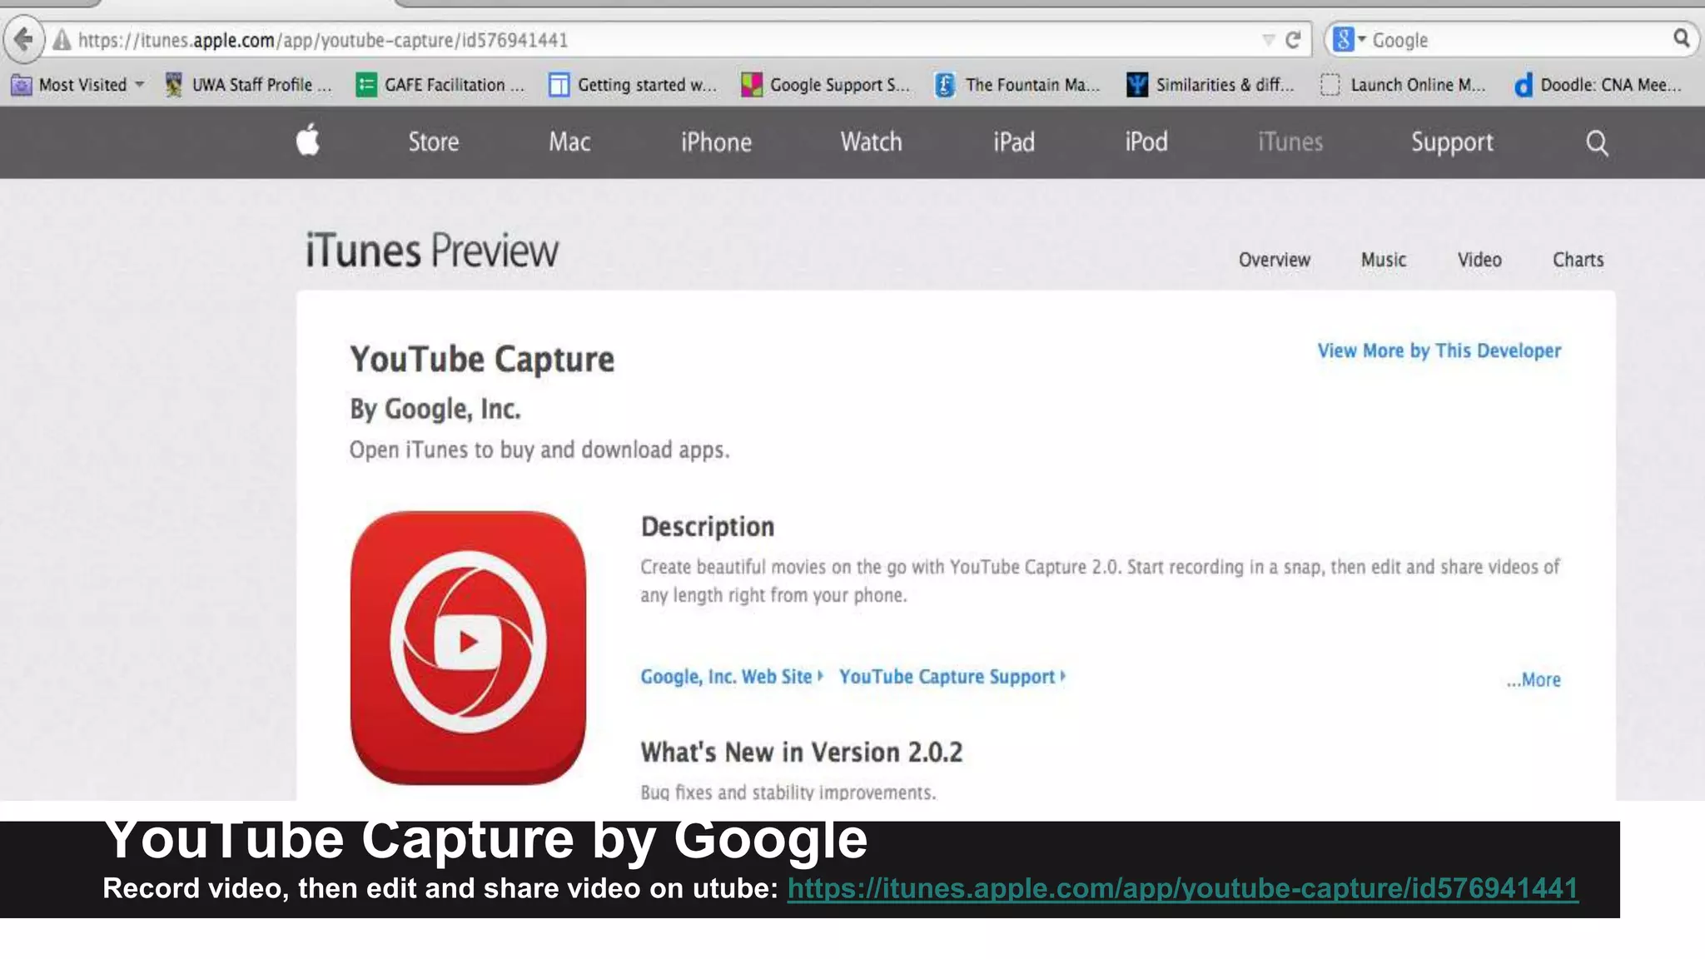Switch to the Charts tab in iTunes Preview
The image size is (1705, 959).
[x=1578, y=260]
